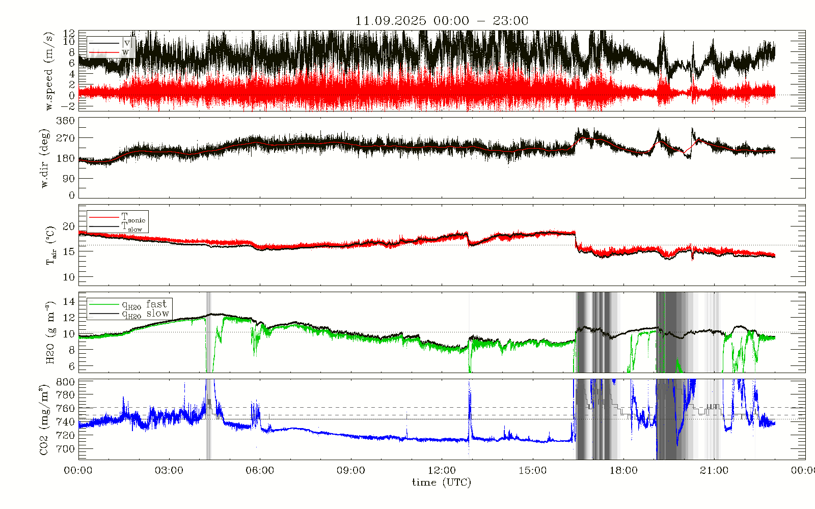Click the red w legend line sample
The image size is (815, 509).
(104, 52)
